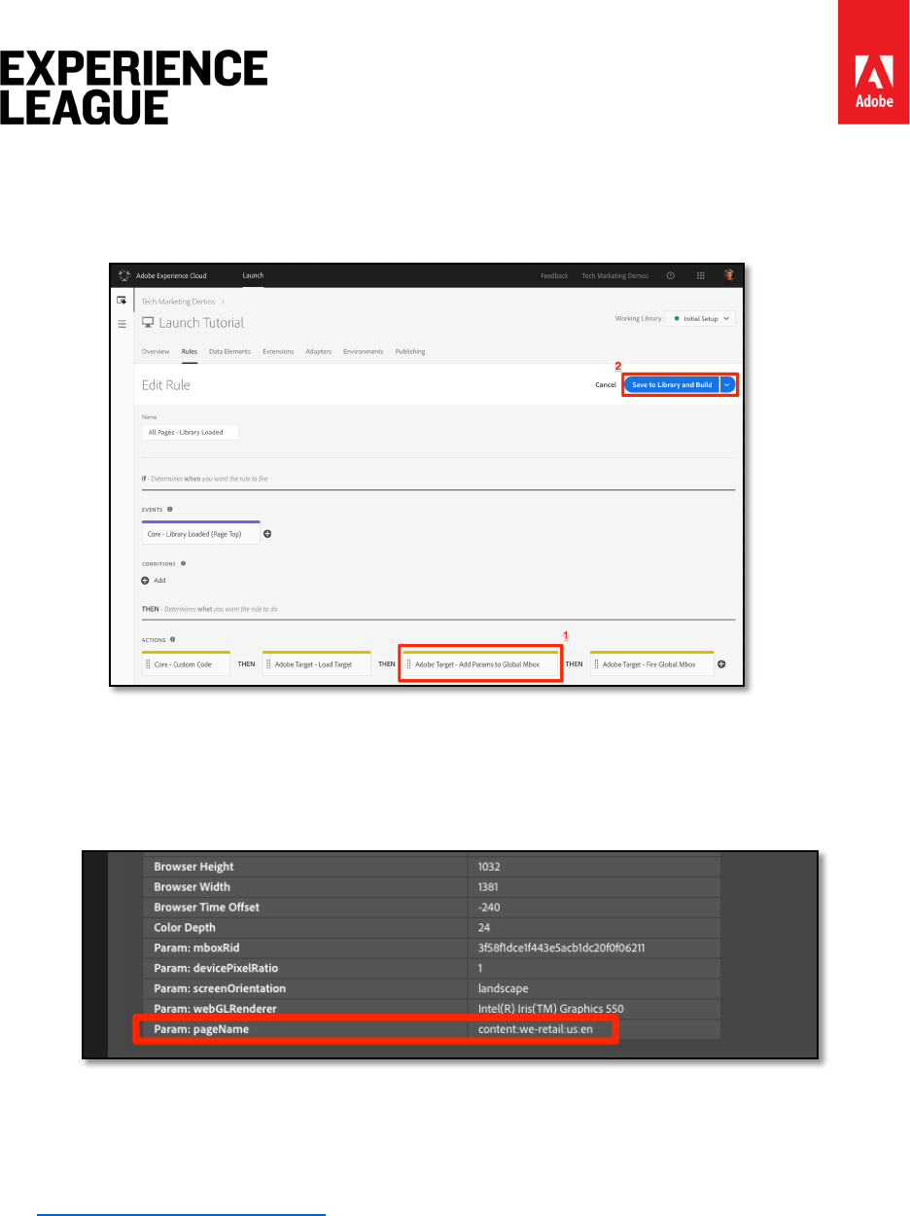Click the info icon beside CONDITIONS

[183, 563]
